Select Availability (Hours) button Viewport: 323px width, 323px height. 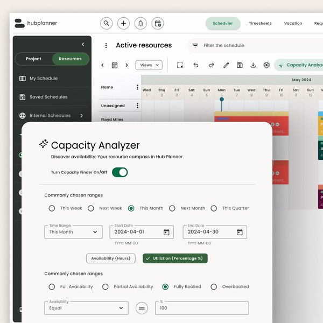tap(111, 258)
